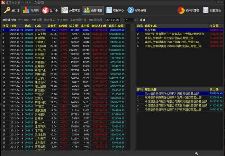
Task: Open the 私募英雄榜 swirl icon
Action: tap(181, 10)
